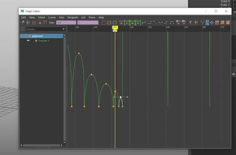Open the Trax Editor from toolbar
Screen dimensions: 236x155
pyautogui.click(x=222, y=23)
